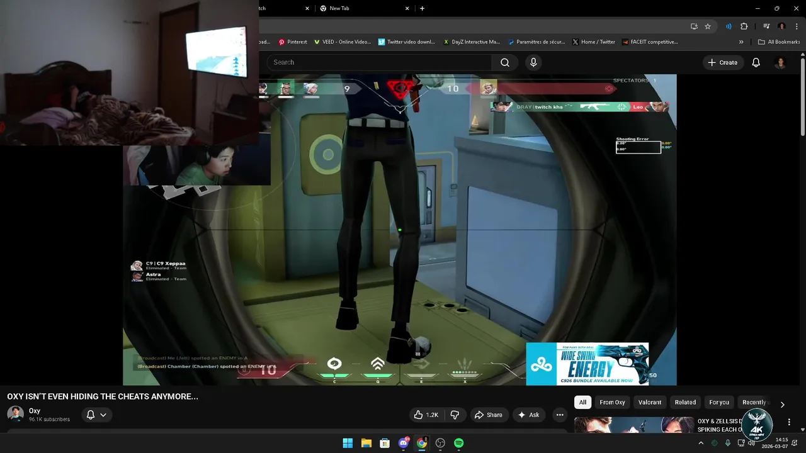This screenshot has width=806, height=453.
Task: Open the OXY & ZELLSIS SPIKING EACH video title
Action: coord(719,425)
